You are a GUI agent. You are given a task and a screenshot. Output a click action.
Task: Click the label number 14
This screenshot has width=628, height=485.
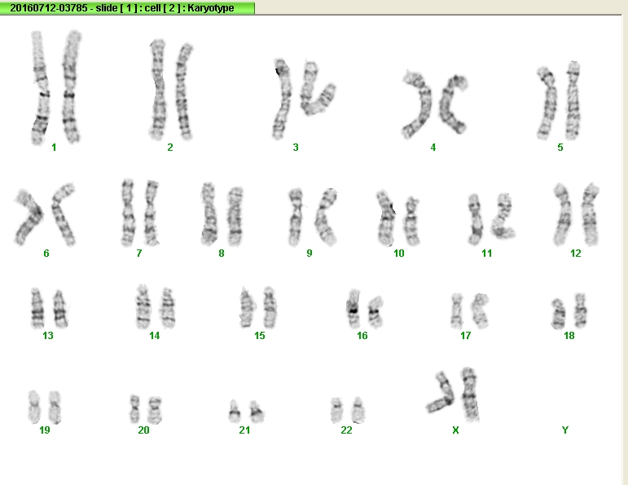pos(155,336)
